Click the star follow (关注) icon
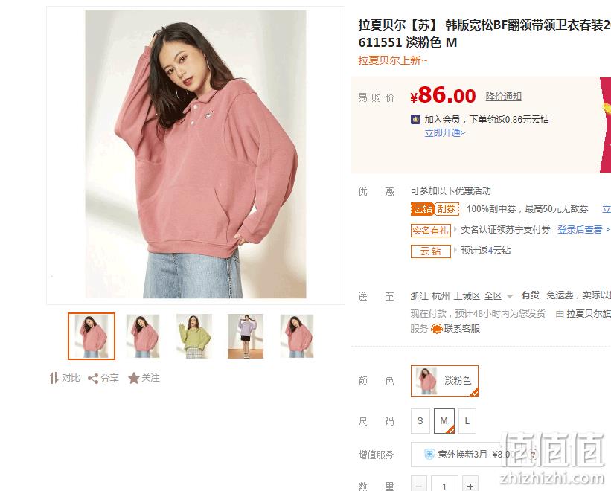Viewport: 611px width, 491px height. click(x=134, y=378)
